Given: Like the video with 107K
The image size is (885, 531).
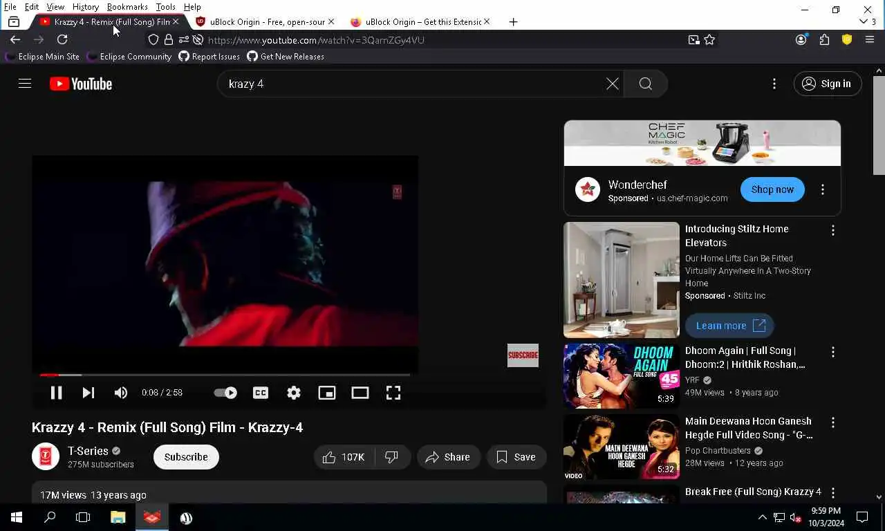Looking at the screenshot, I should pos(344,457).
